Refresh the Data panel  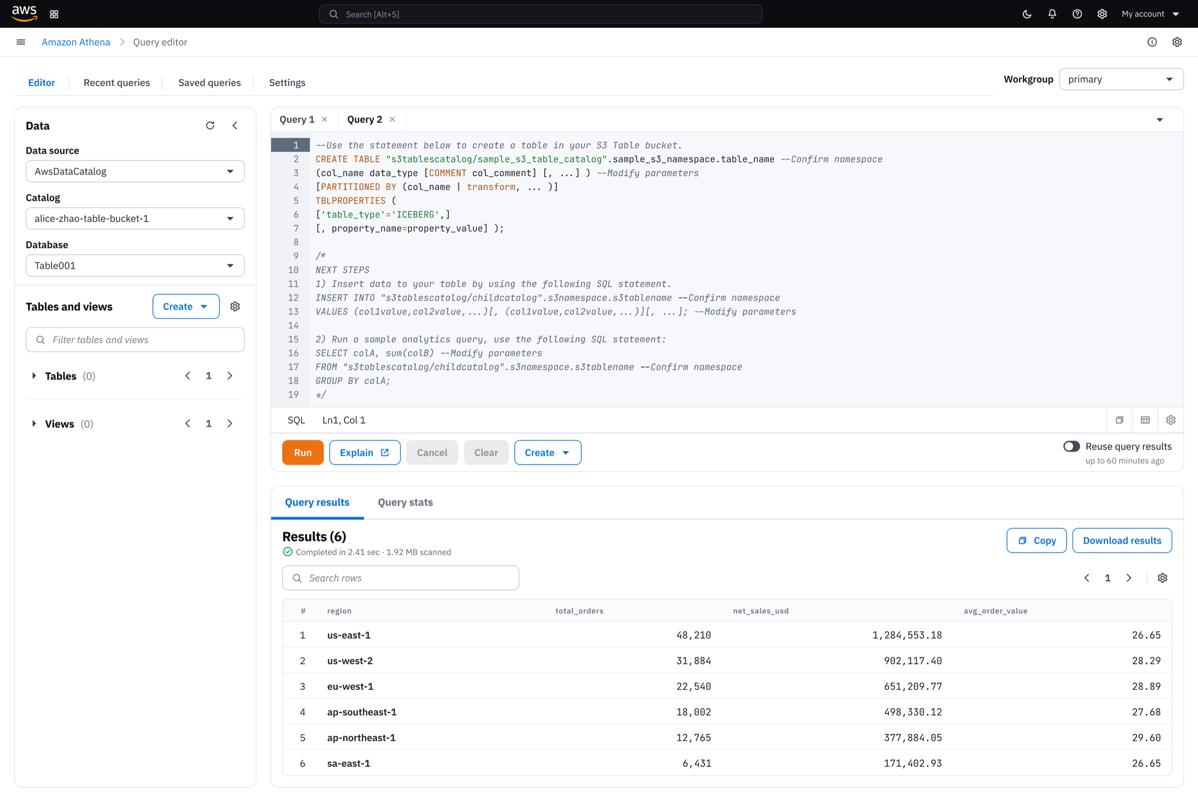(210, 125)
